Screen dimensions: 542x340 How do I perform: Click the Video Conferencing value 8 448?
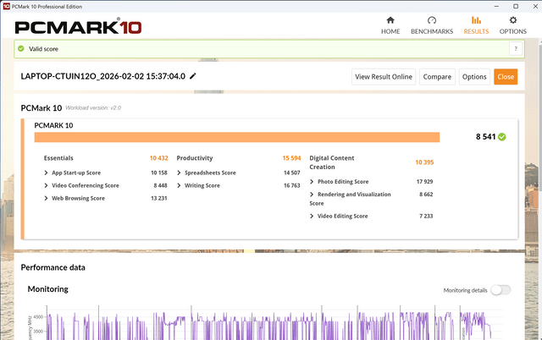(x=160, y=185)
